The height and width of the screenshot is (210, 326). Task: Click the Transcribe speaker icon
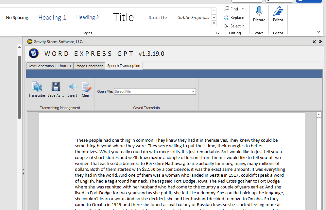[37, 87]
